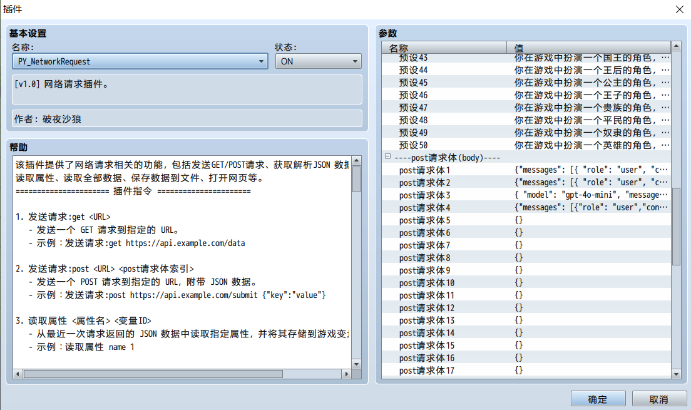
Task: Click the parameter list scrollbar thumb
Action: (676, 226)
